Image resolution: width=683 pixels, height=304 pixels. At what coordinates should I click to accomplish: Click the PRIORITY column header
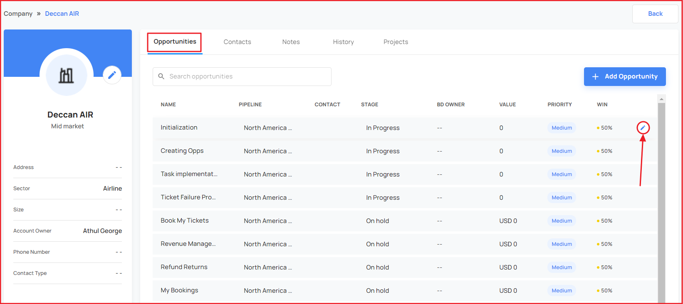coord(559,105)
